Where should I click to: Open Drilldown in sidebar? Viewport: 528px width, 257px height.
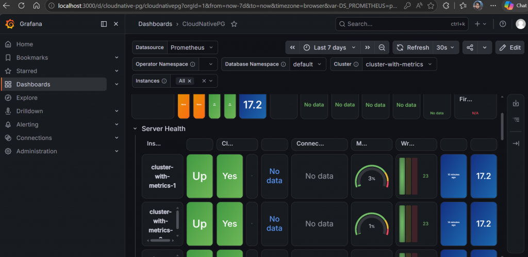[29, 111]
